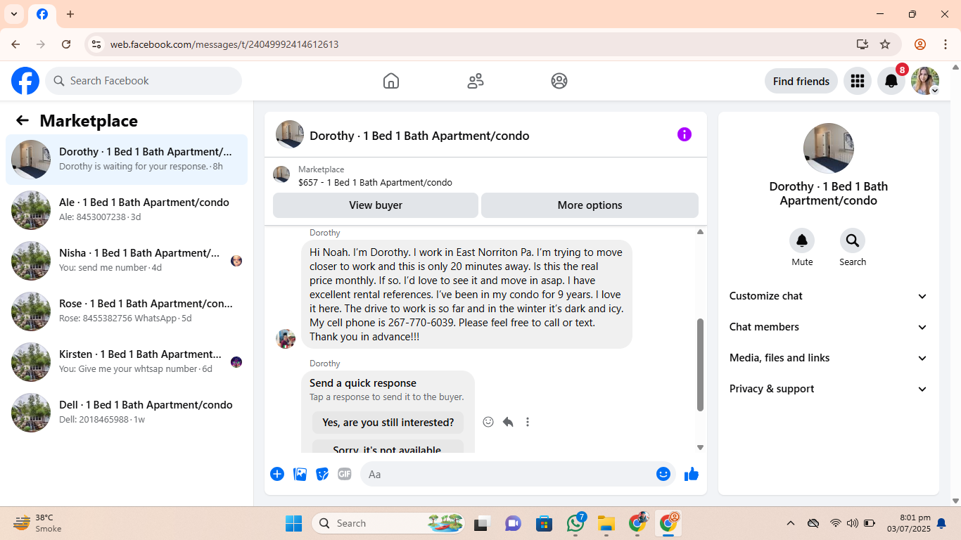This screenshot has height=540, width=961.
Task: Open the weather widget showing 38°C
Action: tap(39, 523)
